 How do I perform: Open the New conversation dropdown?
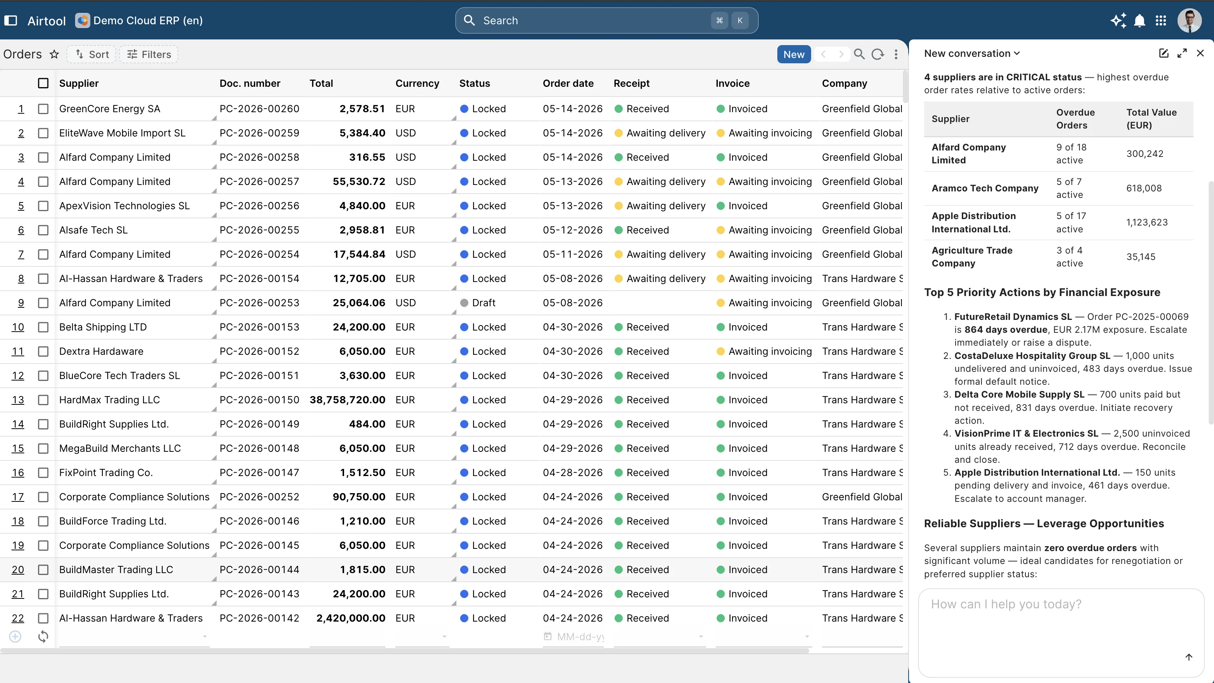pyautogui.click(x=972, y=53)
